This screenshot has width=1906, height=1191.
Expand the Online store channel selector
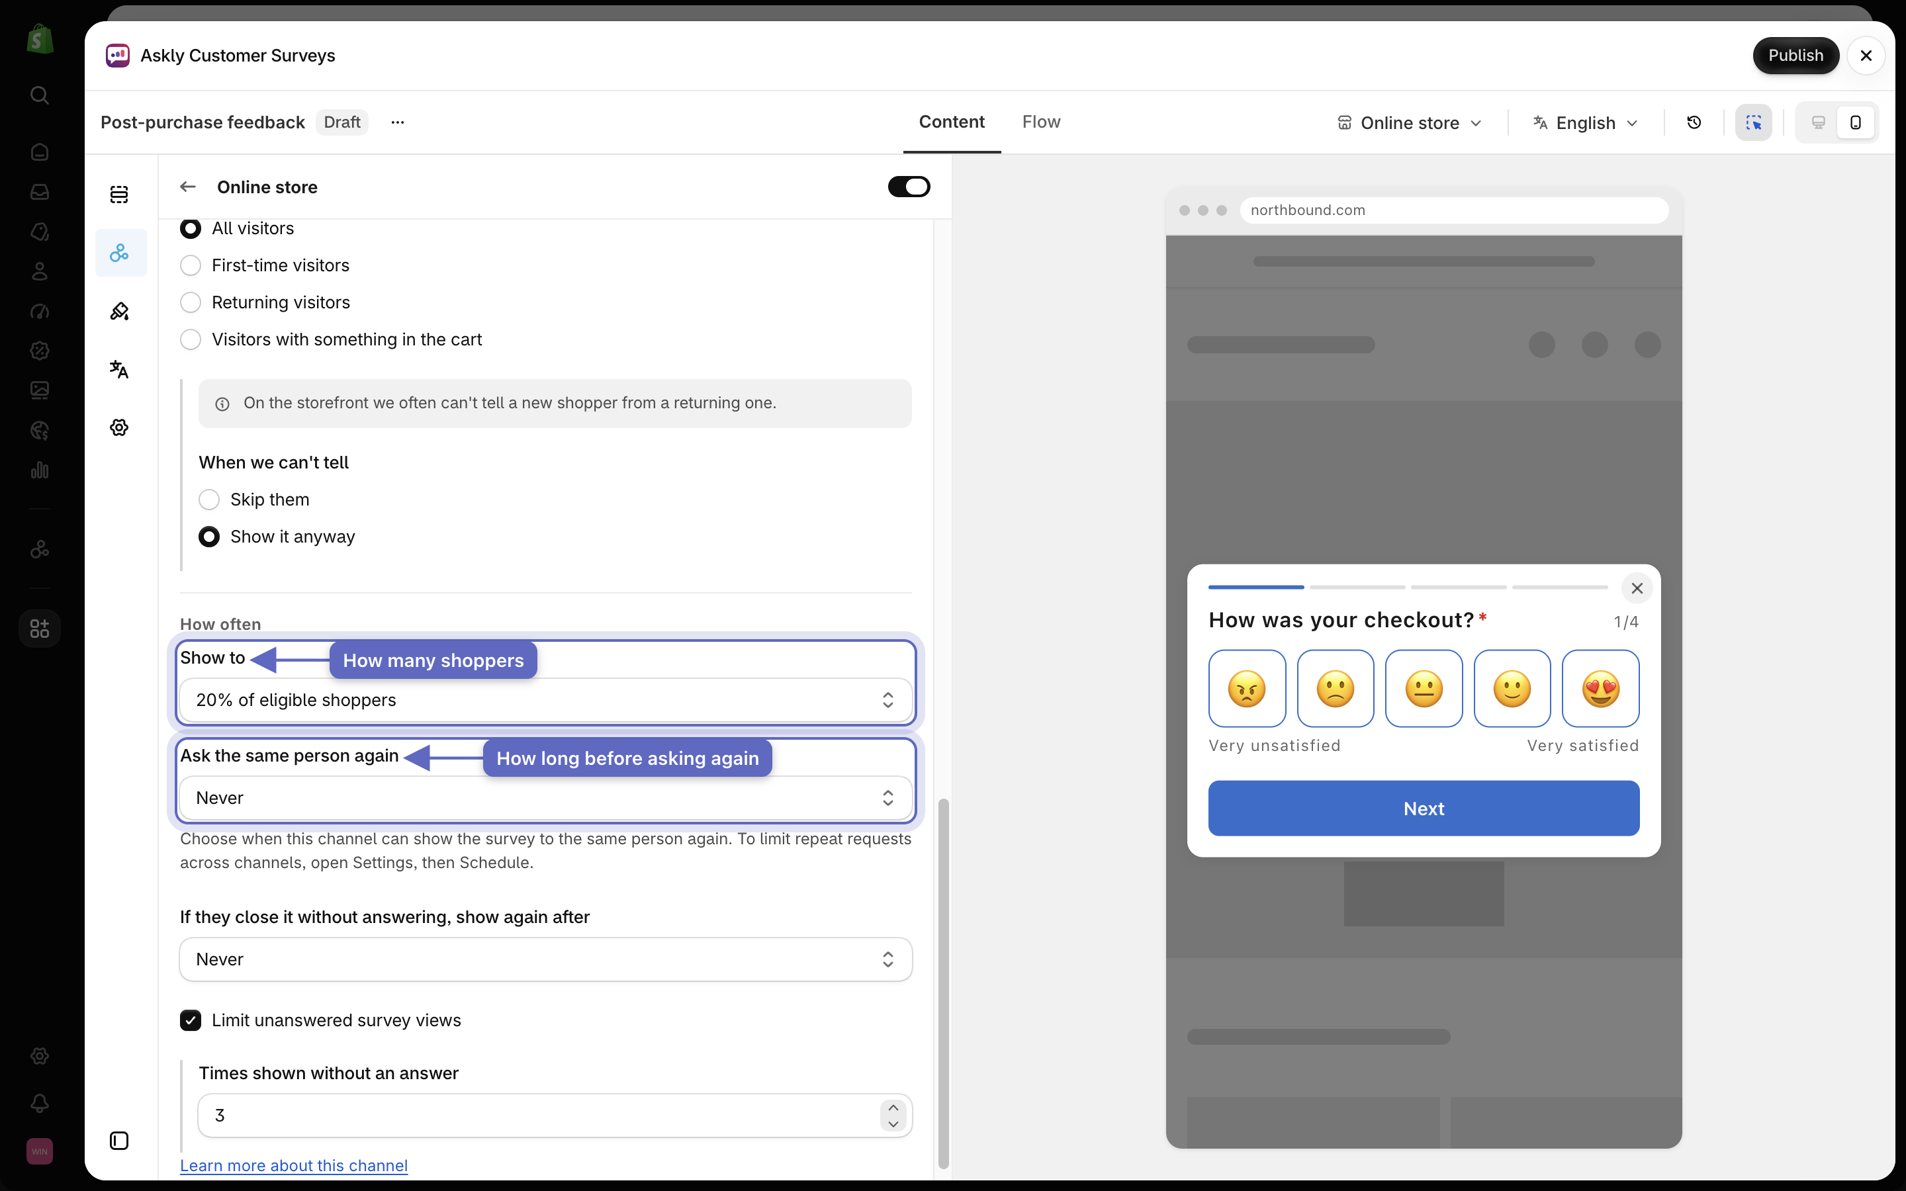pyautogui.click(x=1410, y=123)
